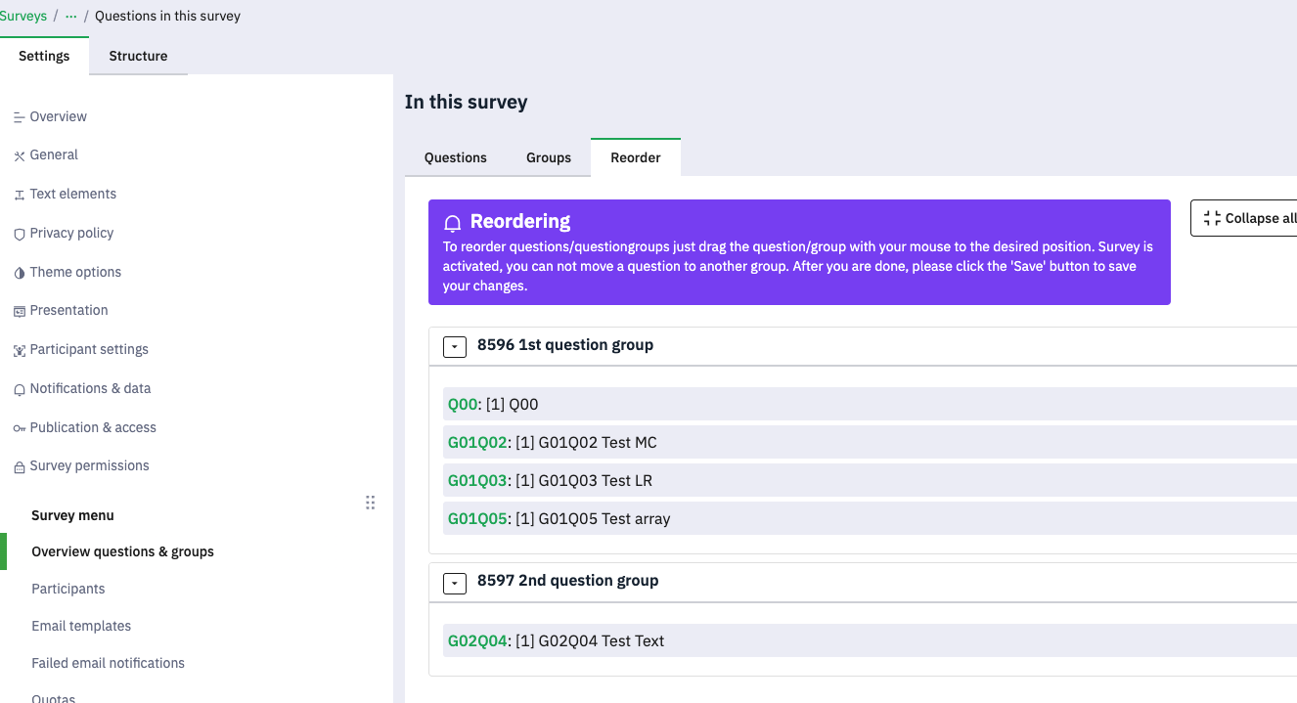The width and height of the screenshot is (1297, 703).
Task: Open the Questions tab
Action: point(455,157)
